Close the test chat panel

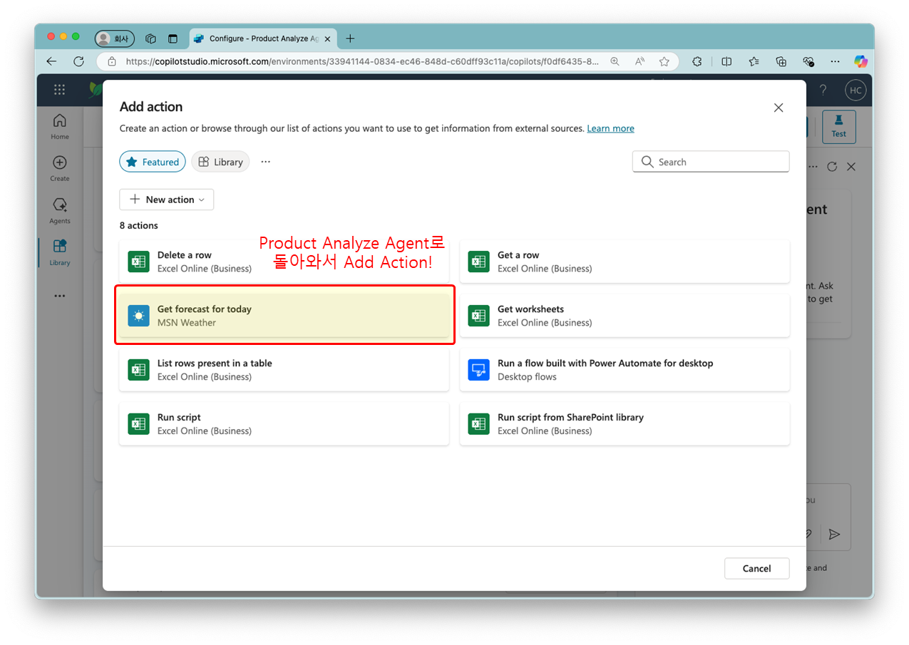(x=851, y=167)
